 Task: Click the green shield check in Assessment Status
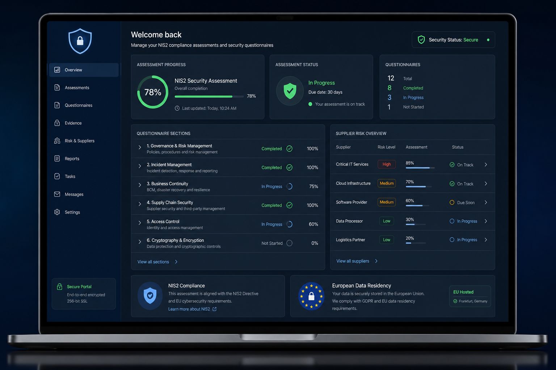click(290, 91)
